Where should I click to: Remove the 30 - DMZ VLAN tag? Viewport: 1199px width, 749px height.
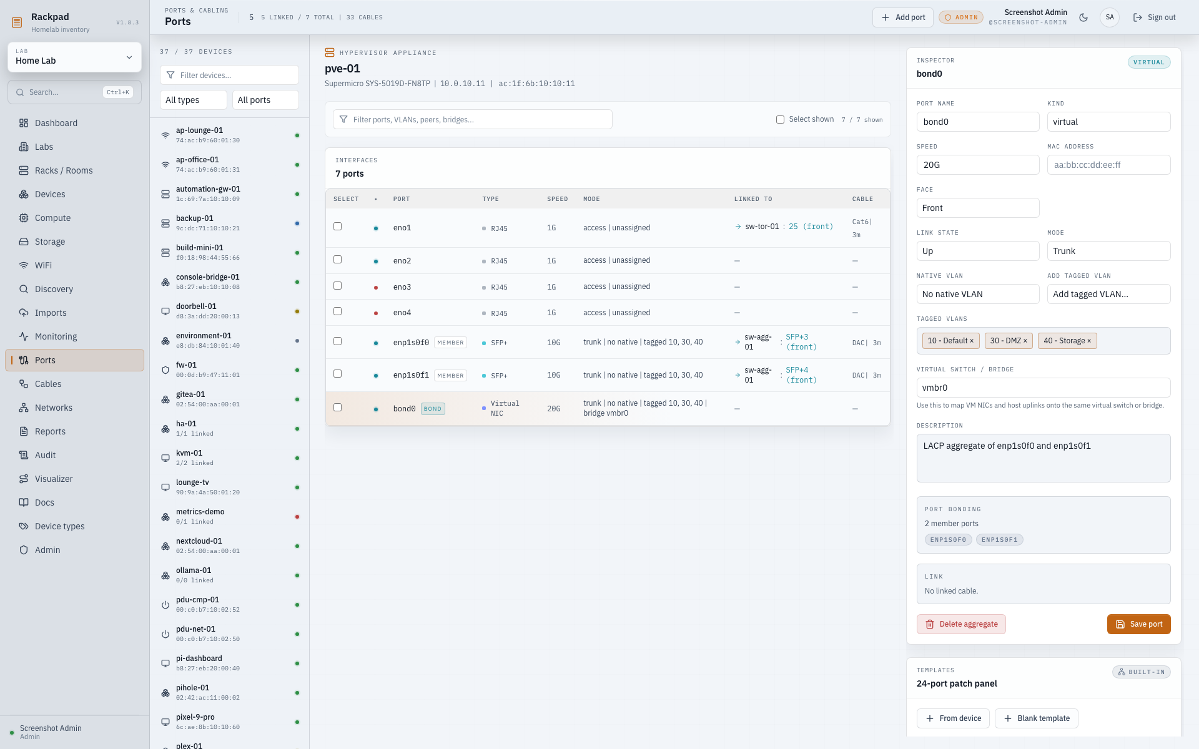pos(1025,341)
